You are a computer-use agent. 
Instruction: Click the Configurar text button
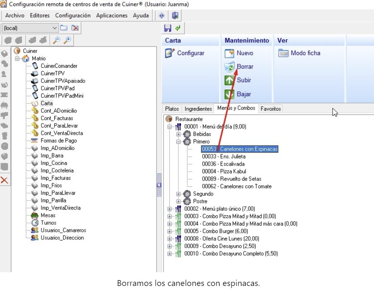pyautogui.click(x=191, y=53)
